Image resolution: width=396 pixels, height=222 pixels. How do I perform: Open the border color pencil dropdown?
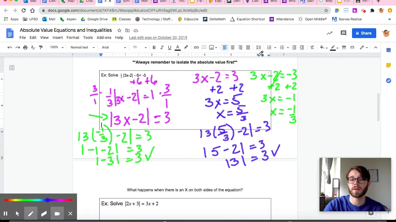[x=334, y=47]
